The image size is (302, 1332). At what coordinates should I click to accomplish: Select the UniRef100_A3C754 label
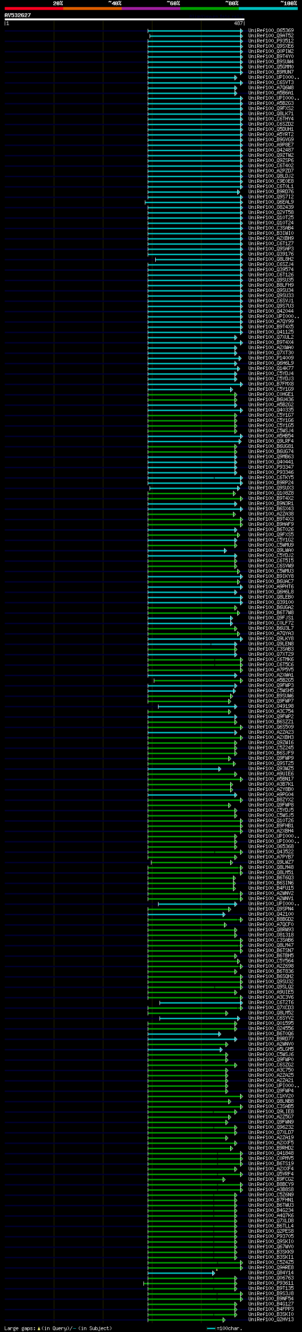tap(271, 712)
